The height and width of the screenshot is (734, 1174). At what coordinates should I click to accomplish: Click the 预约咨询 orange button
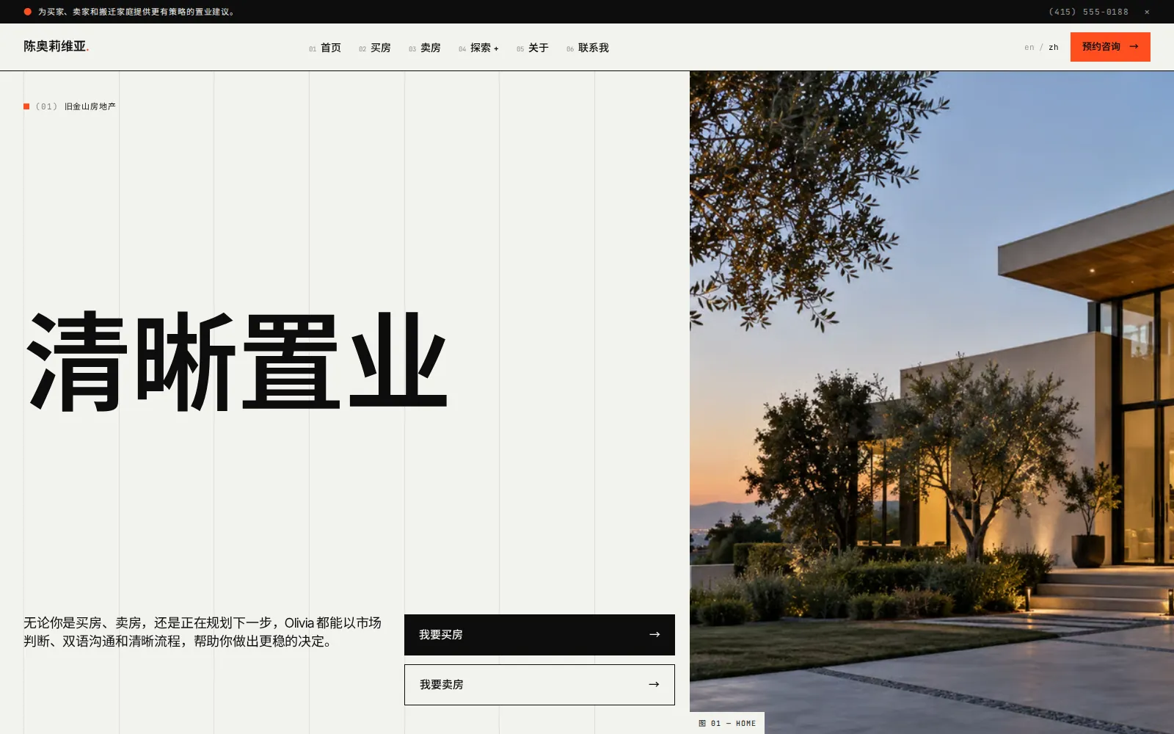(1110, 47)
